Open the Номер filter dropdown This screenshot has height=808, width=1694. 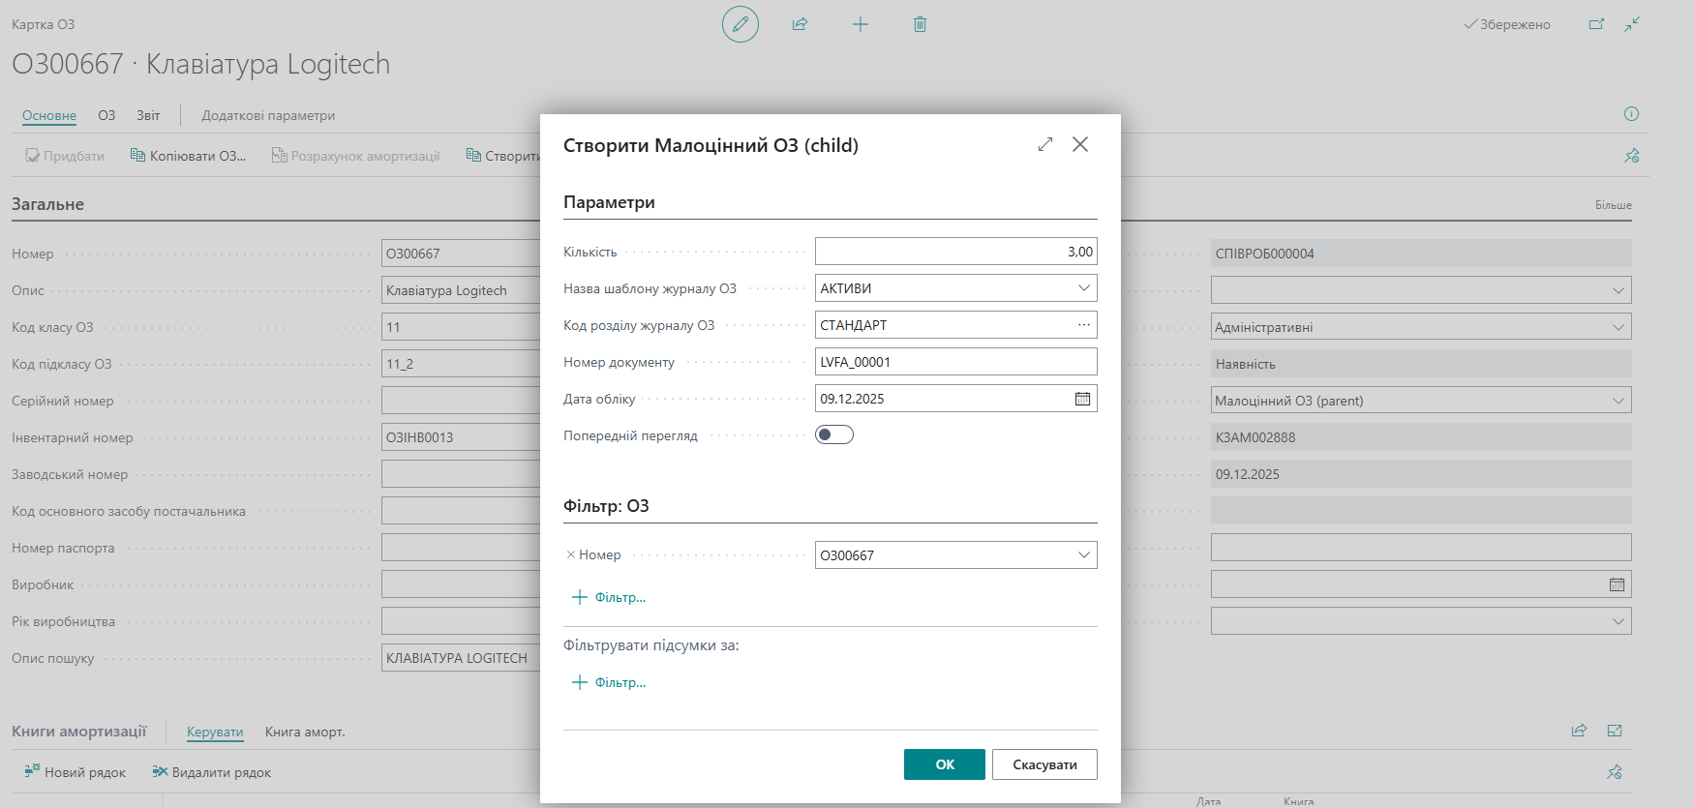point(1083,555)
